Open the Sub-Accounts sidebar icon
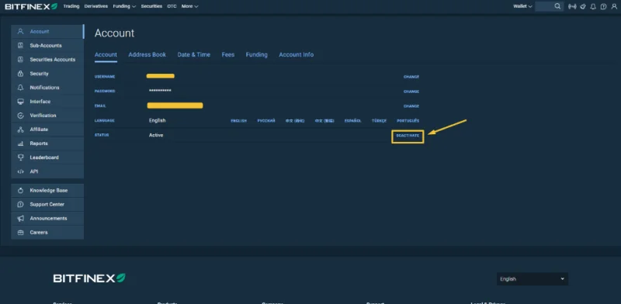This screenshot has height=304, width=621. (21, 46)
